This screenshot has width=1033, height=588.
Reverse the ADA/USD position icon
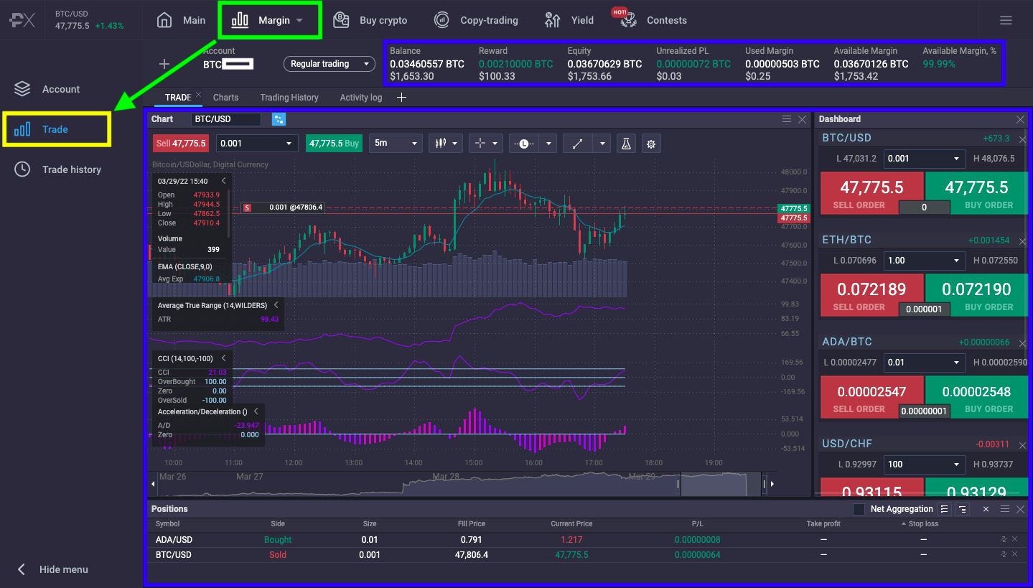pyautogui.click(x=1004, y=539)
